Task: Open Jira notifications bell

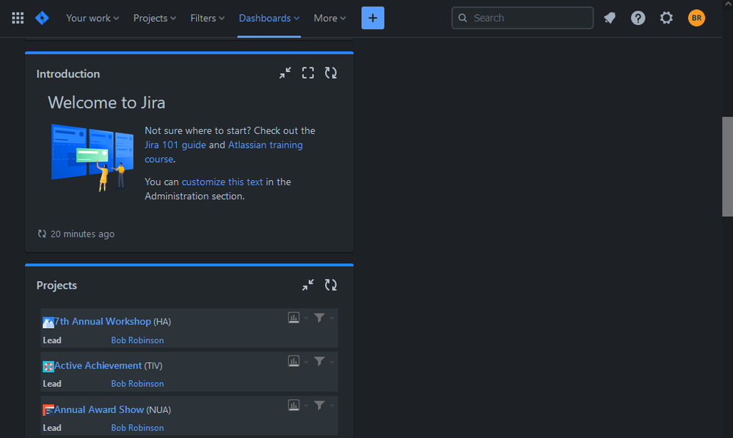Action: coord(609,18)
